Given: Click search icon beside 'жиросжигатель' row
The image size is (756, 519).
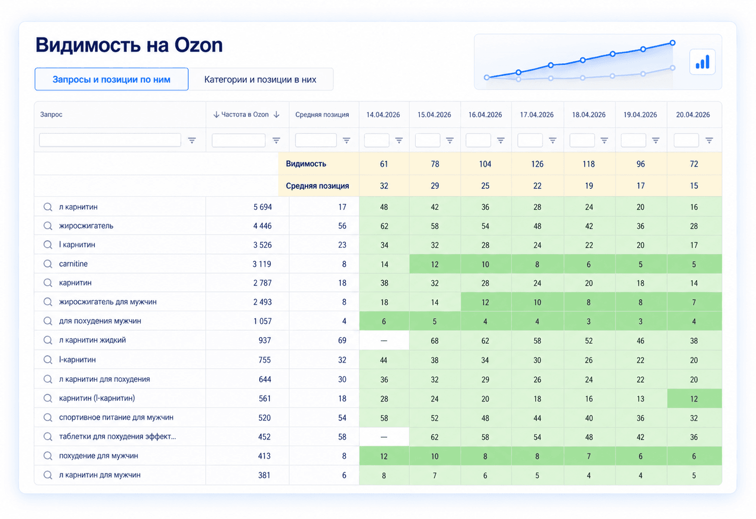Looking at the screenshot, I should tap(47, 226).
